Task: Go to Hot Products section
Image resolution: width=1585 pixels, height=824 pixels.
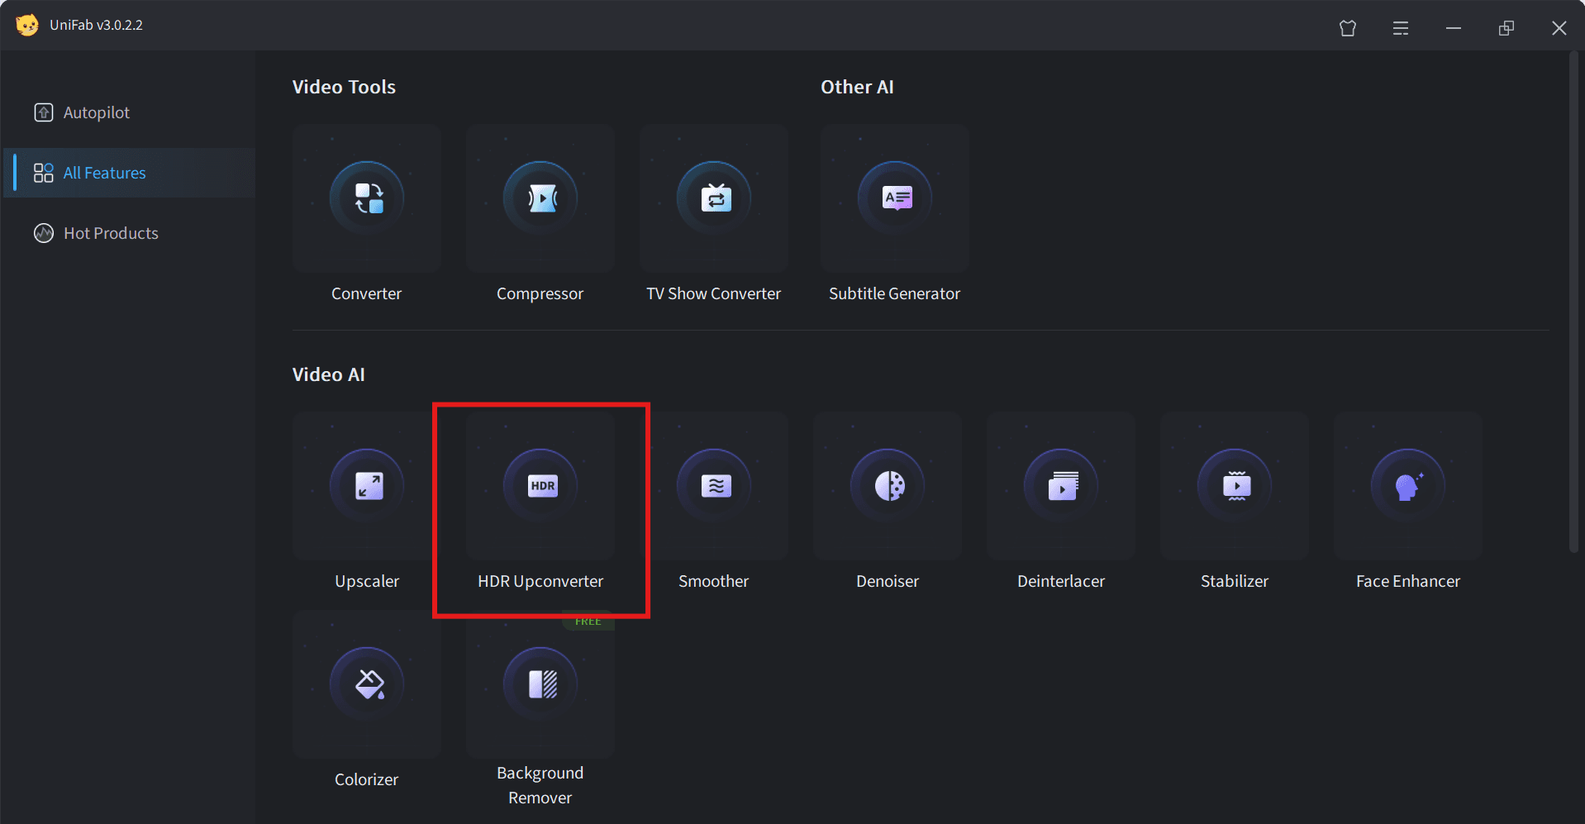Action: pyautogui.click(x=130, y=233)
